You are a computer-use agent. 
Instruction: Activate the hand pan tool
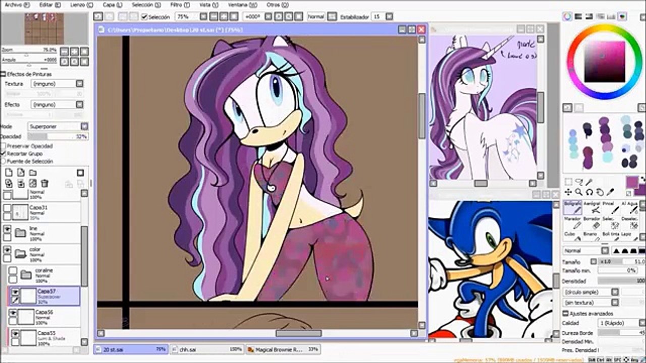tap(600, 192)
